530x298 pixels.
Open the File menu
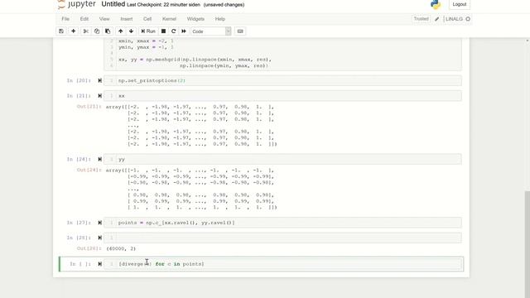[65, 19]
